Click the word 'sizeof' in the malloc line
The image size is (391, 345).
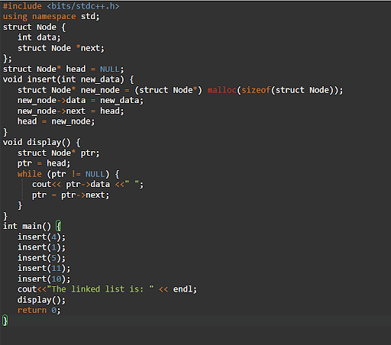(x=256, y=90)
